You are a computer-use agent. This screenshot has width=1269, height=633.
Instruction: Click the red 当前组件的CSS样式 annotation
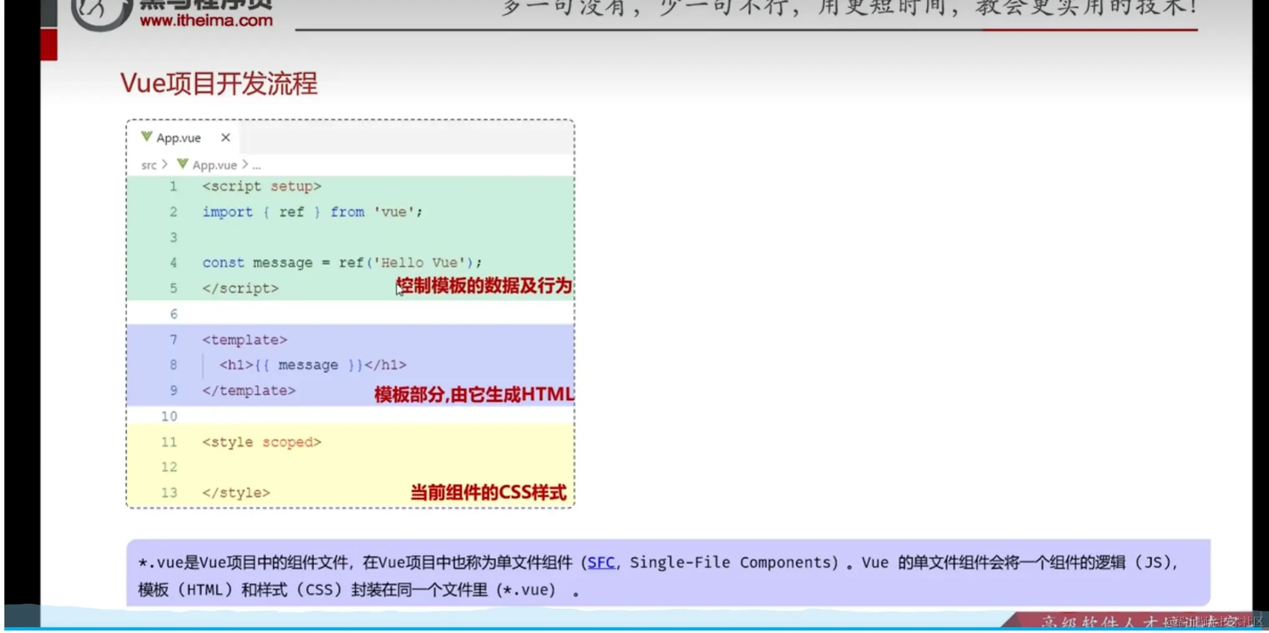click(x=488, y=492)
